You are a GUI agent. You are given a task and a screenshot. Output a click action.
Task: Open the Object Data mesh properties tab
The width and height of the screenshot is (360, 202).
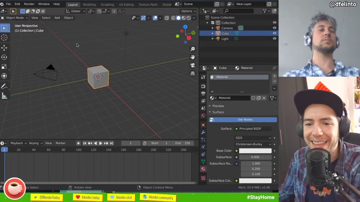[203, 161]
